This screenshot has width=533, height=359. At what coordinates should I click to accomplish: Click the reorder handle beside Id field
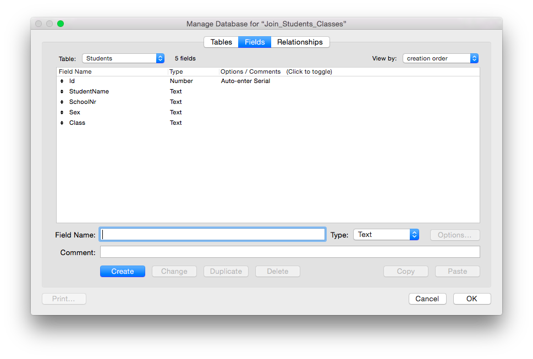coord(62,81)
